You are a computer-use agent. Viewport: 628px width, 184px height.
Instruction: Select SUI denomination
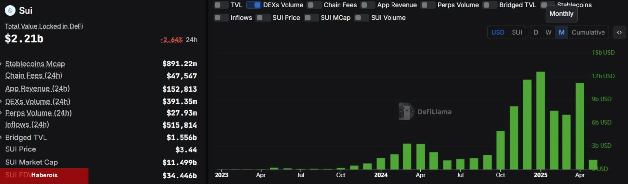tap(517, 32)
